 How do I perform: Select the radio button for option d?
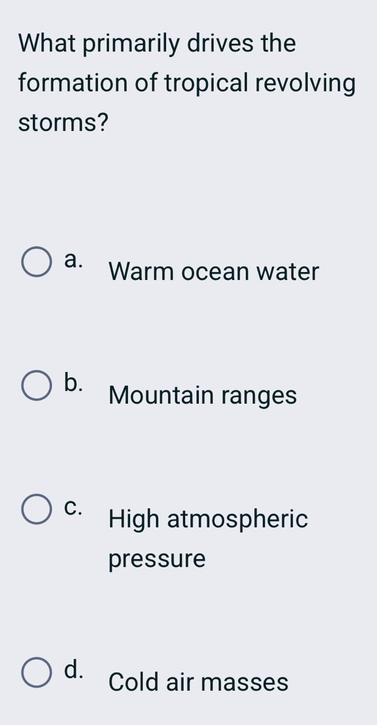pos(36,672)
